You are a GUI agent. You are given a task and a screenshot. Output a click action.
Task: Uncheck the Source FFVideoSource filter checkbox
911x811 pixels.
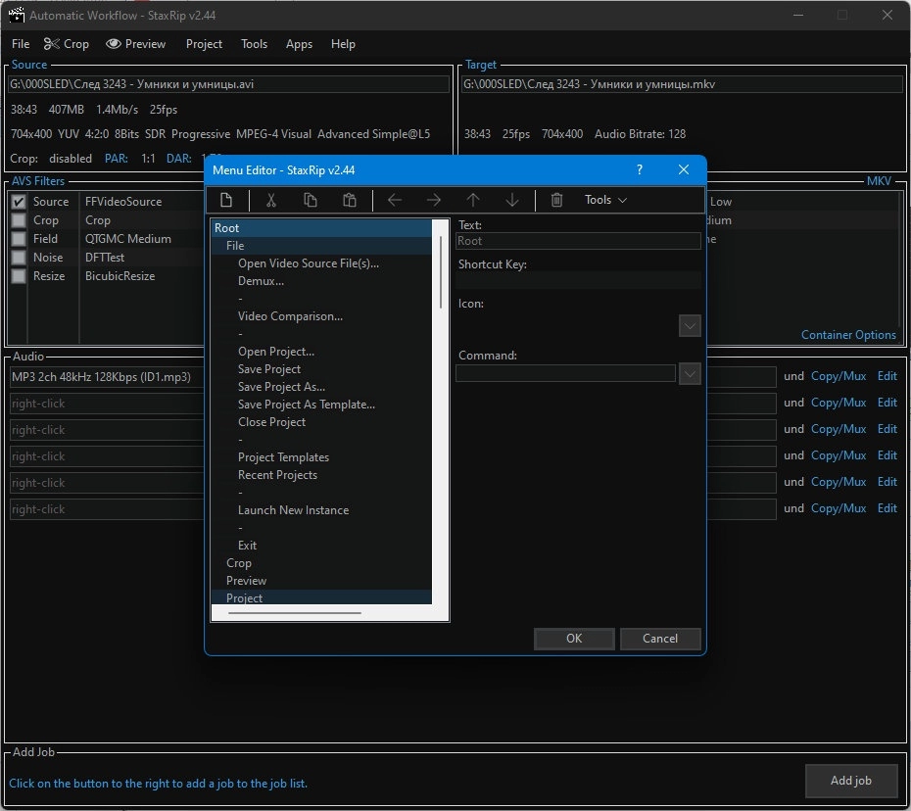point(19,202)
